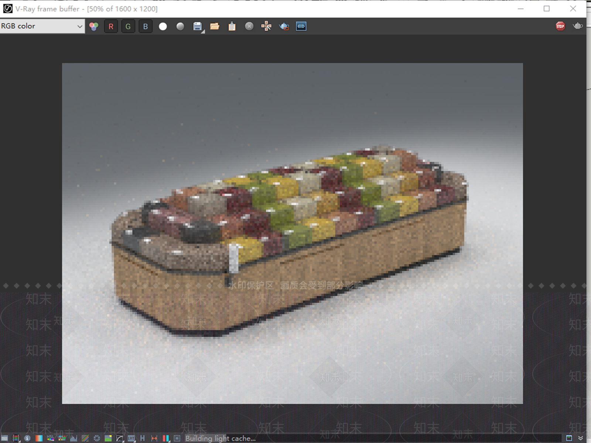Toggle the levels histogram icon
This screenshot has height=443, width=591.
(74, 438)
